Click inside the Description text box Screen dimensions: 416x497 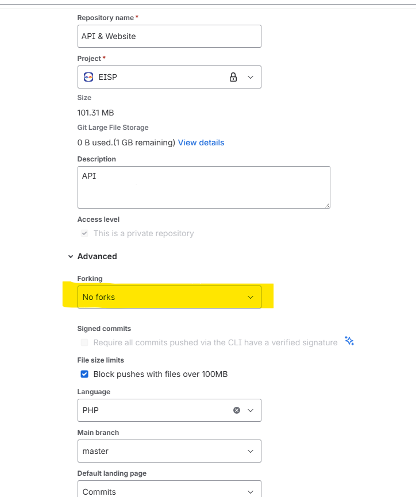point(203,187)
